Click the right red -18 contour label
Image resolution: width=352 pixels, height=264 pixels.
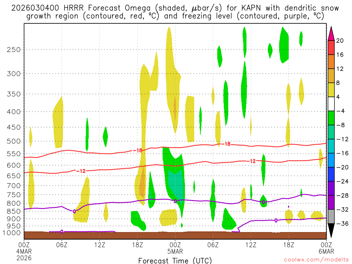tap(226, 144)
